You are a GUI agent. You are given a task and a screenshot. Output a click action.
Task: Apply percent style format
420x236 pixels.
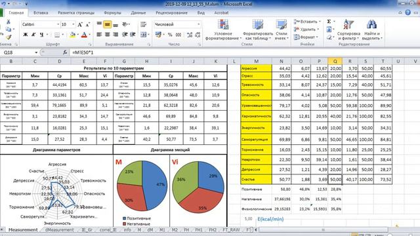coord(170,35)
